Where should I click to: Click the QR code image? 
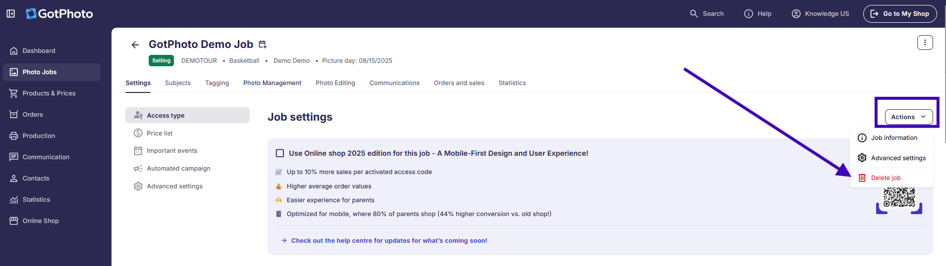[x=899, y=197]
